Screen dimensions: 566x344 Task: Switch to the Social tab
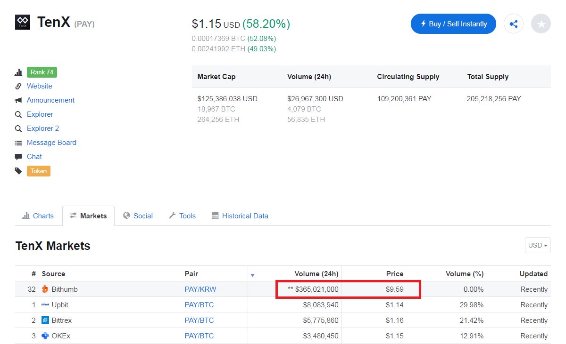tap(138, 216)
